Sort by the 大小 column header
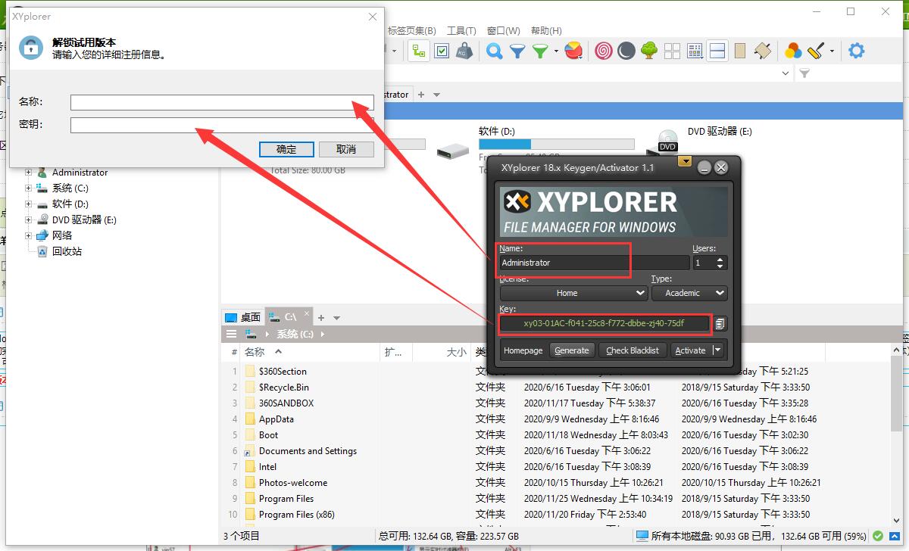Image resolution: width=909 pixels, height=551 pixels. pos(457,352)
